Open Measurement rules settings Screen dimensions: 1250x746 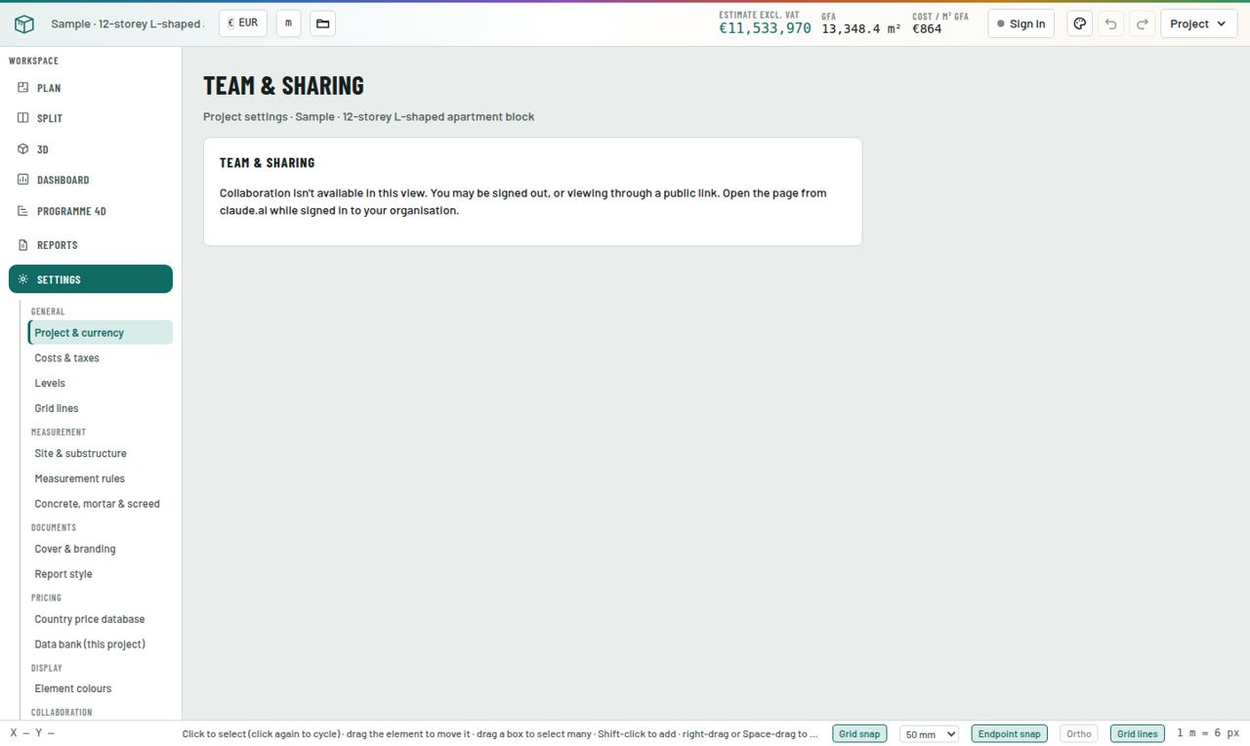tap(101, 479)
